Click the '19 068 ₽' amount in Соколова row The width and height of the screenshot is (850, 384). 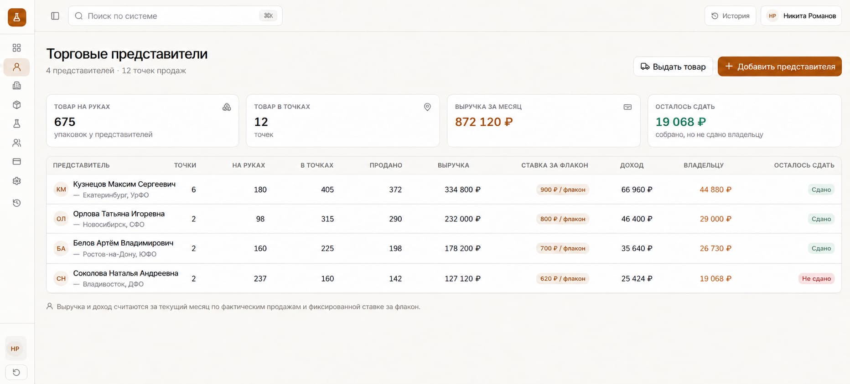coord(715,278)
